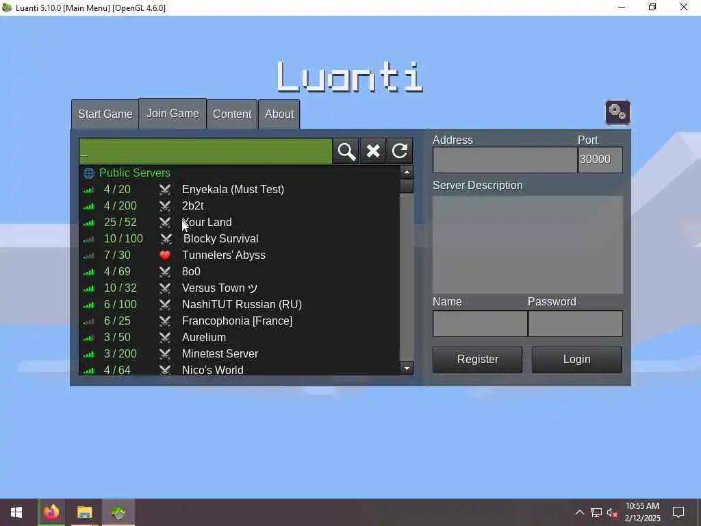
Task: Select the 8o0 server entry
Action: click(240, 272)
